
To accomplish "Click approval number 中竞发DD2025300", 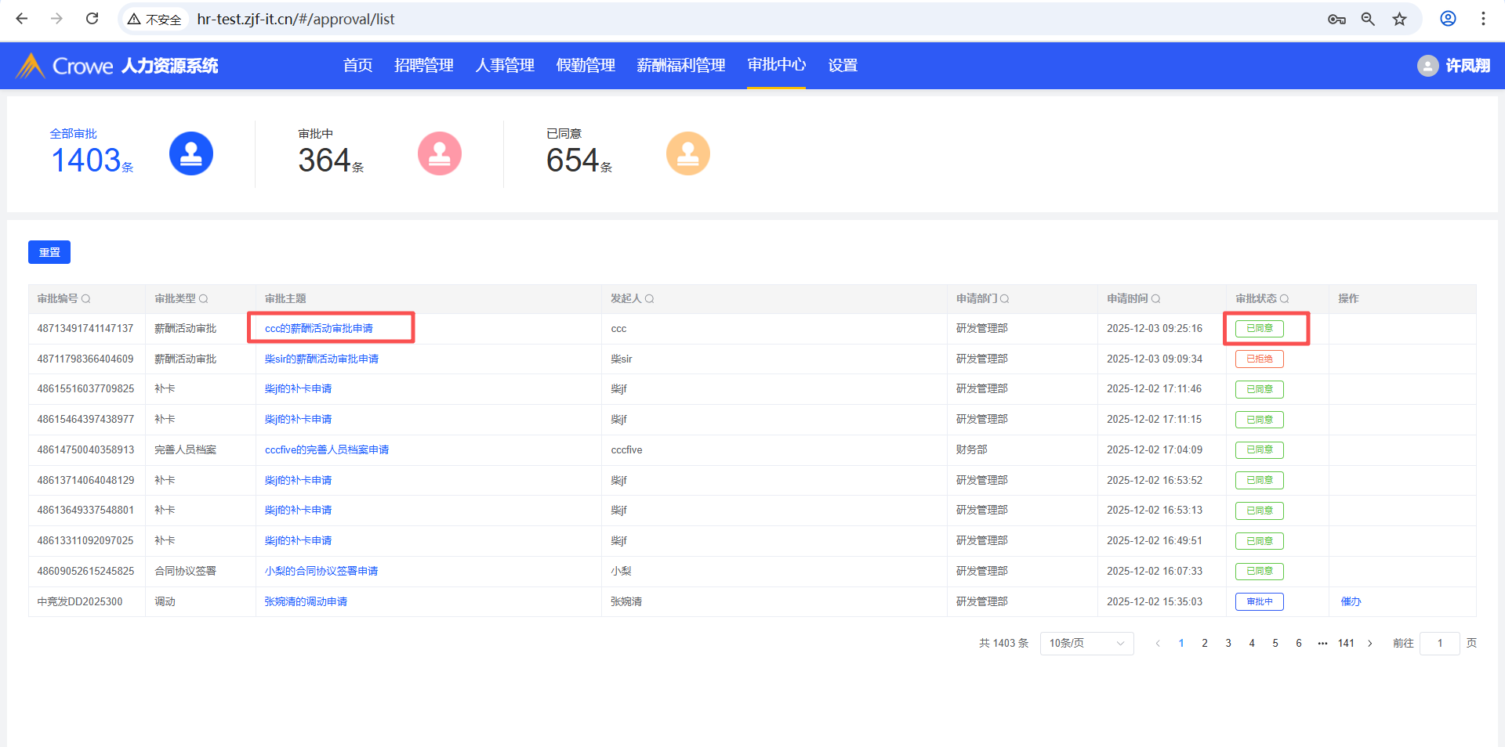I will point(80,602).
